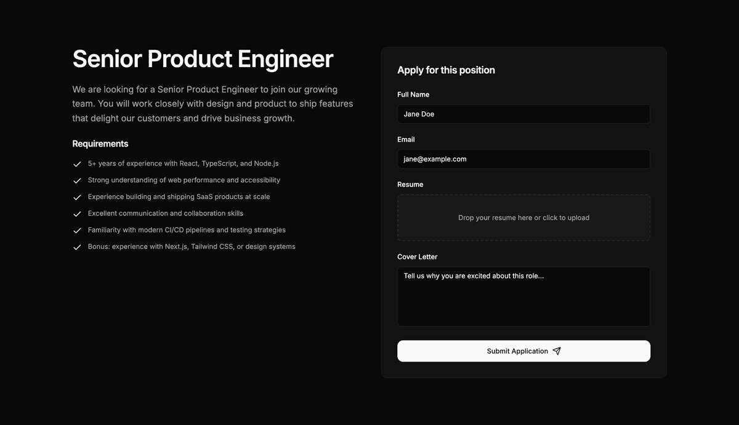Click the Cover Letter field label
The image size is (739, 425).
[x=418, y=256]
